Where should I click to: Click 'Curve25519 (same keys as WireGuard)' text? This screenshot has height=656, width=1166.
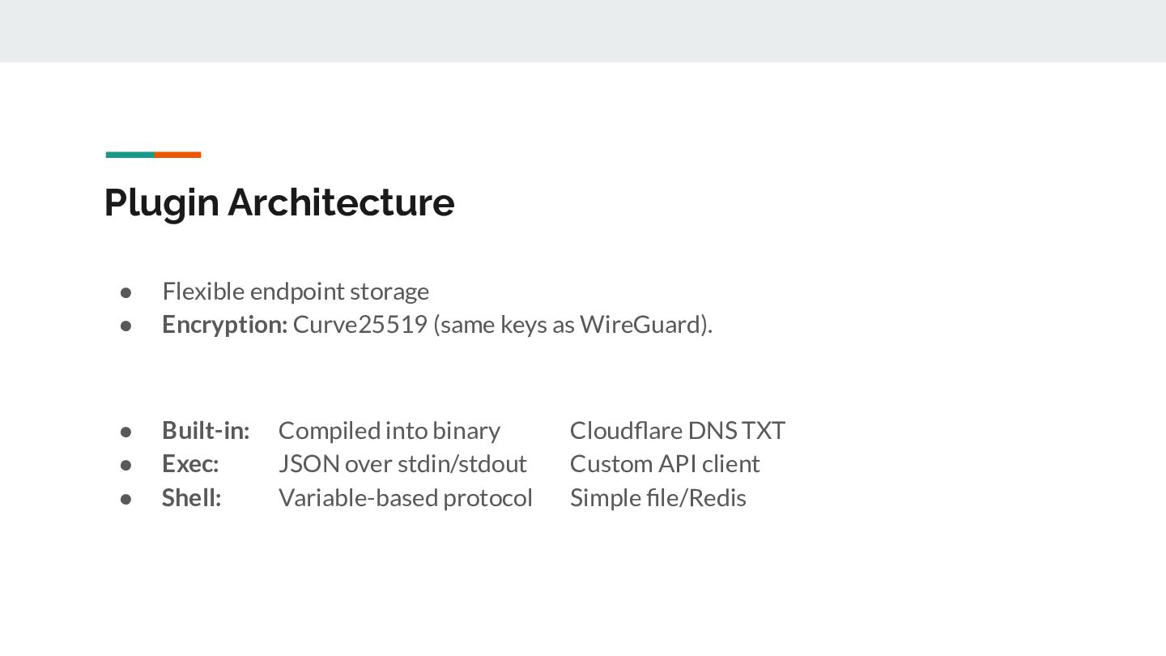(x=502, y=324)
